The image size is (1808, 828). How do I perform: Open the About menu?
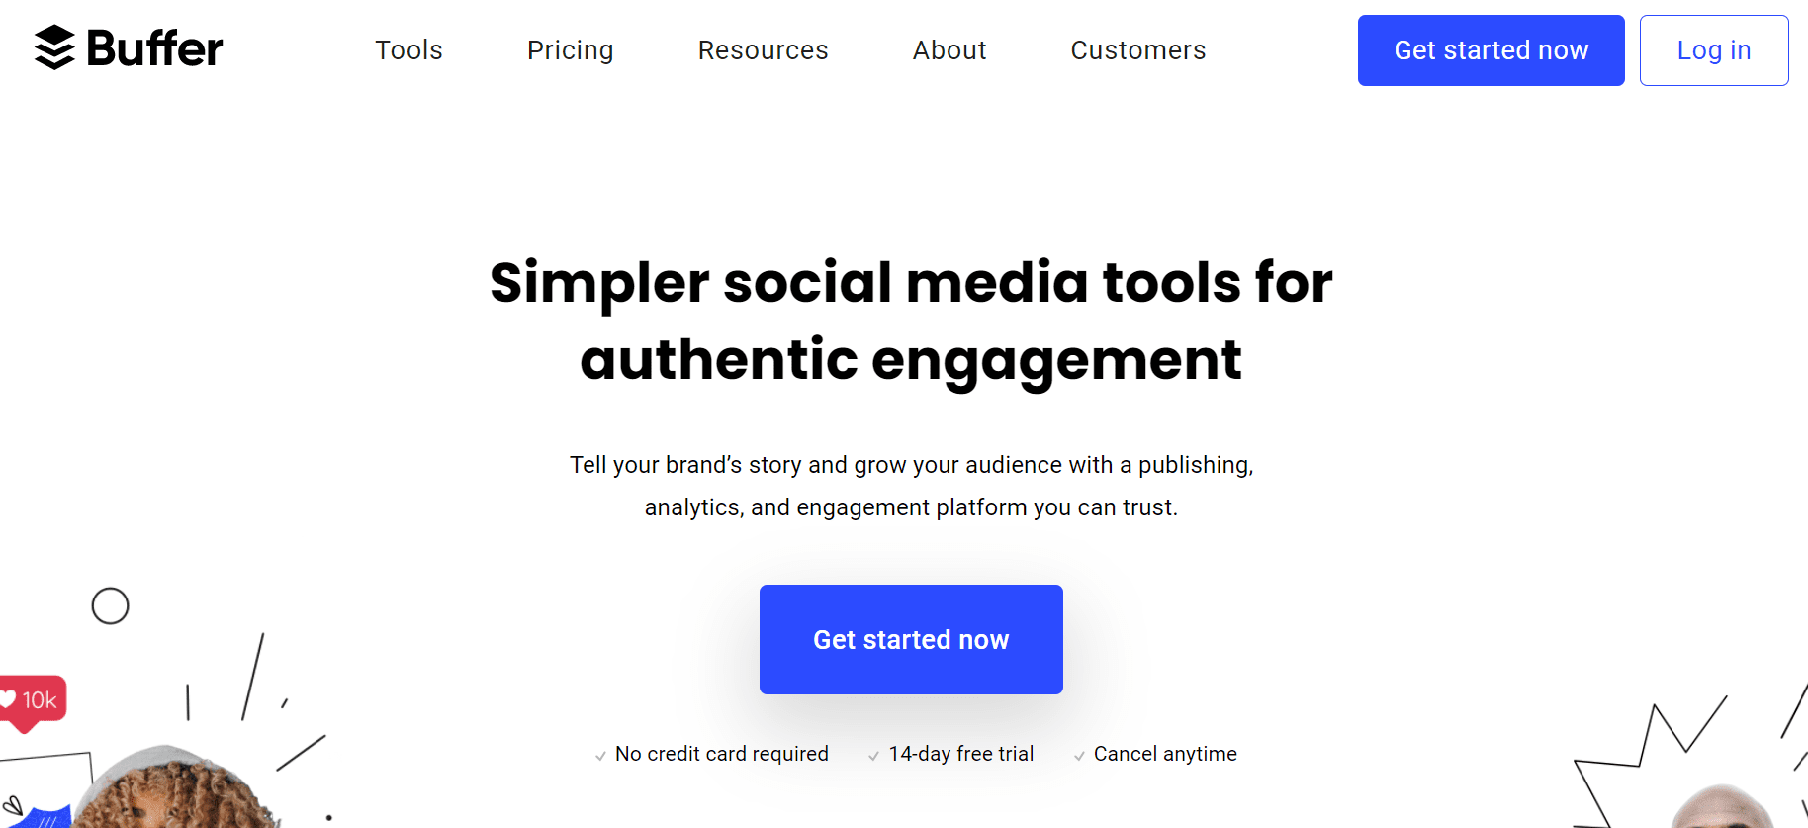[949, 50]
